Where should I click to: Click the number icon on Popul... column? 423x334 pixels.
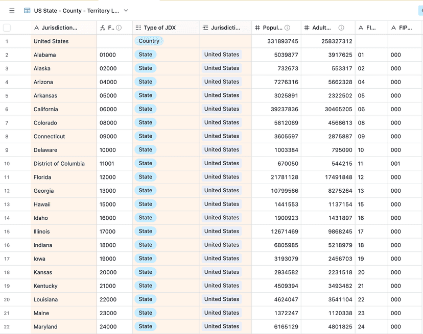(x=257, y=28)
